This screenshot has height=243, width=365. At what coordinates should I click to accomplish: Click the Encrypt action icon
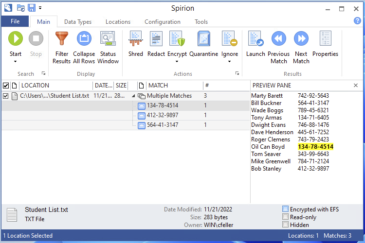(x=177, y=38)
